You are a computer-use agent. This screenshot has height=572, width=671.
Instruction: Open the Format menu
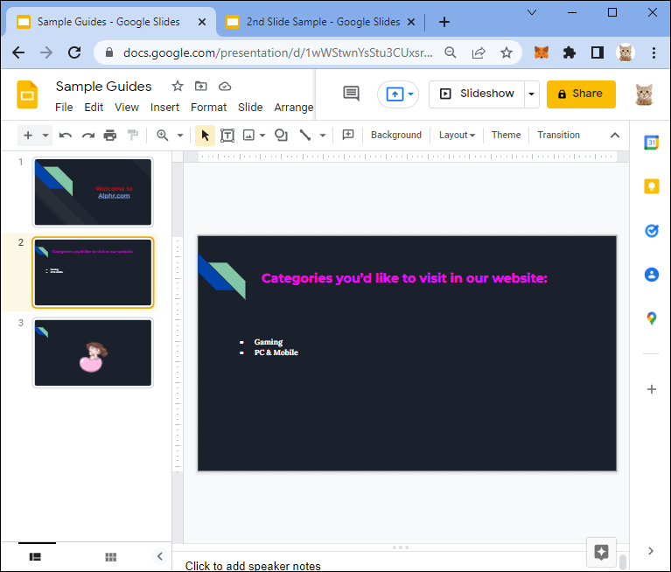(x=208, y=107)
